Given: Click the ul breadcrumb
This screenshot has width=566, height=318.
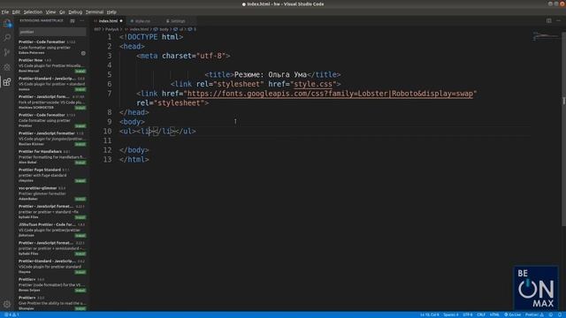Looking at the screenshot, I should coord(179,29).
